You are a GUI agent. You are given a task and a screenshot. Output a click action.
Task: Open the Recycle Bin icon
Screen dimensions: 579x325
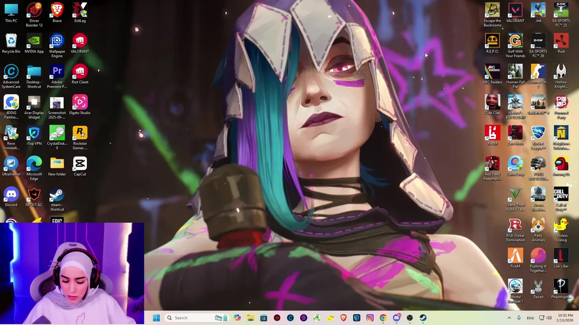click(11, 43)
